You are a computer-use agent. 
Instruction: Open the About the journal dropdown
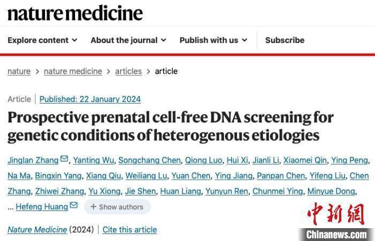click(128, 40)
